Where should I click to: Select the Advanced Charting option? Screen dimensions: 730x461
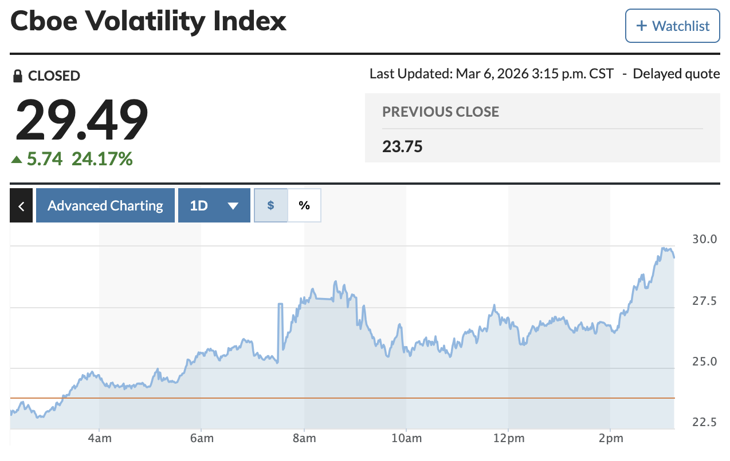point(105,205)
